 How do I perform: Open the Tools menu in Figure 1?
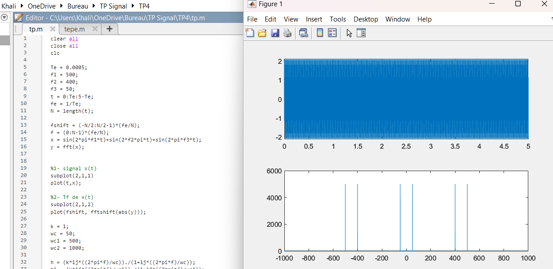point(337,19)
